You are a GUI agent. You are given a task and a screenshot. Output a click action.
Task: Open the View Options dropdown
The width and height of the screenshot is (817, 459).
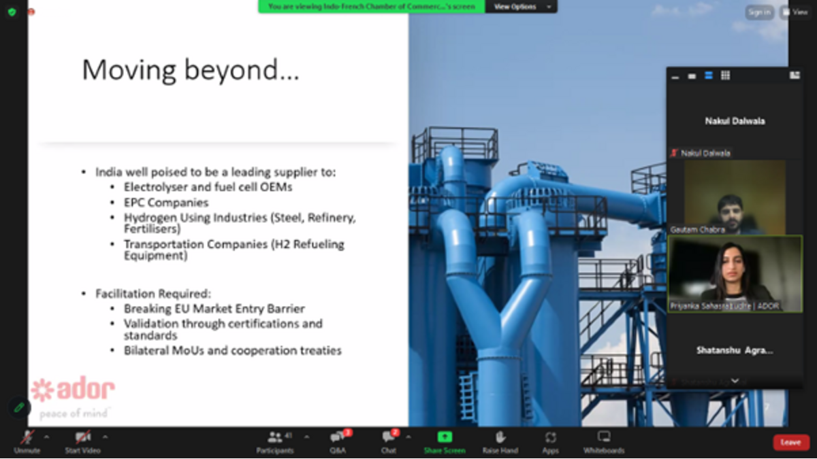pyautogui.click(x=522, y=7)
